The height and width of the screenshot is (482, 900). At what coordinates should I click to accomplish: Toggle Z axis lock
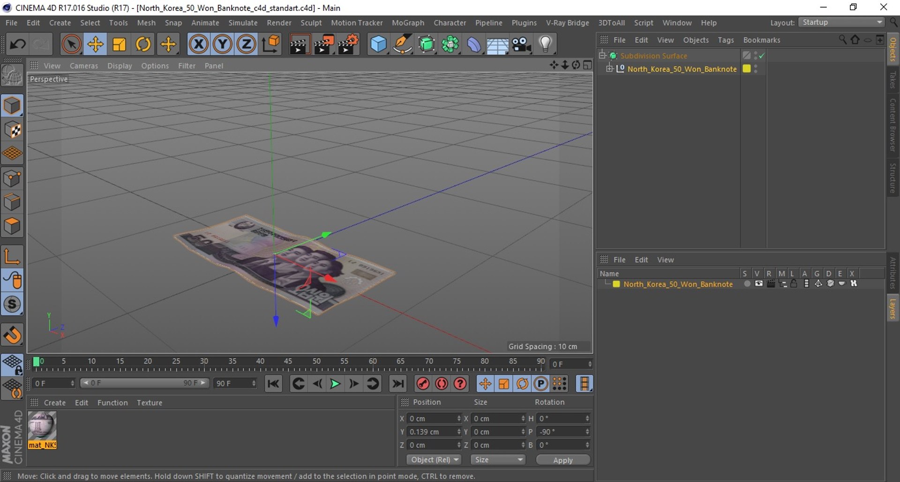click(247, 45)
